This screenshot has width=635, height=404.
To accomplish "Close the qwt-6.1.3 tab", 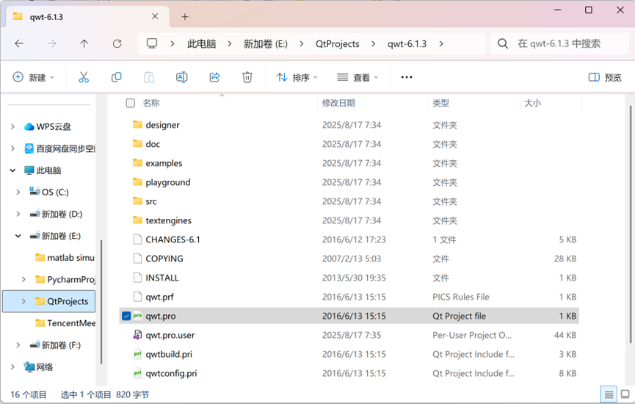I will [155, 16].
